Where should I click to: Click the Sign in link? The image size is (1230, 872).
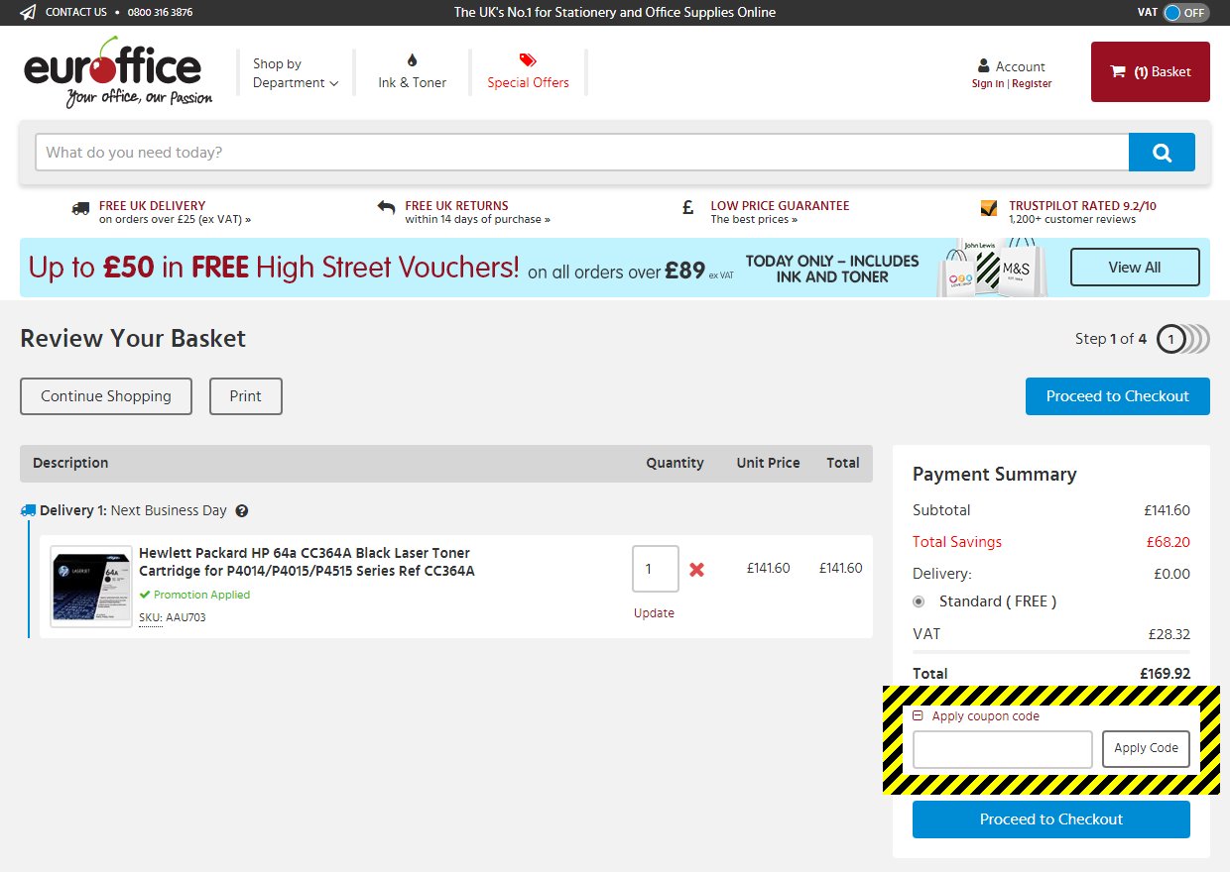point(988,84)
